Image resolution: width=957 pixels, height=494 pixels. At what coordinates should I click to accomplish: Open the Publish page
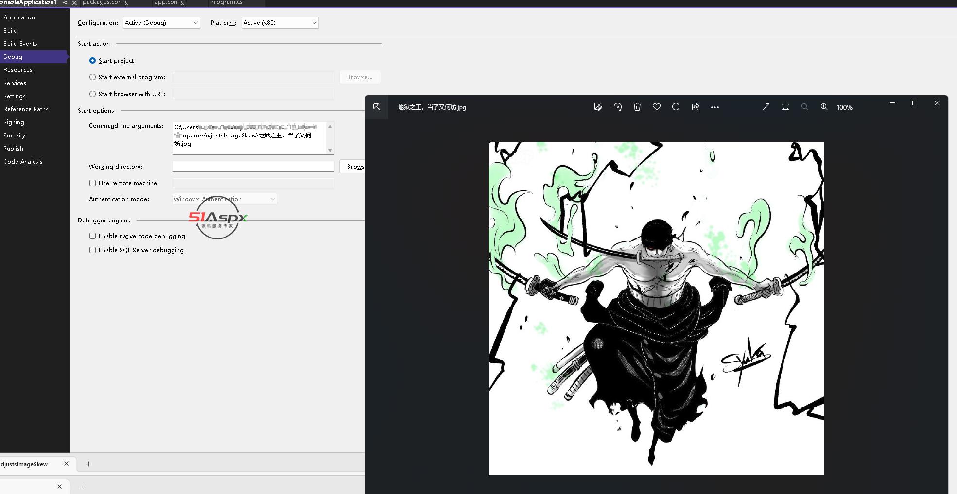pos(13,149)
